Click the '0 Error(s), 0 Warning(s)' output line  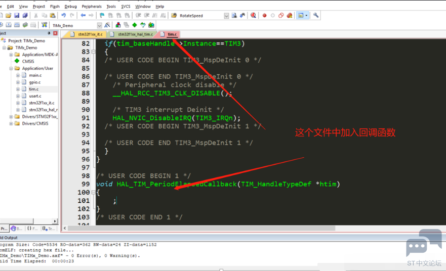tap(70, 256)
